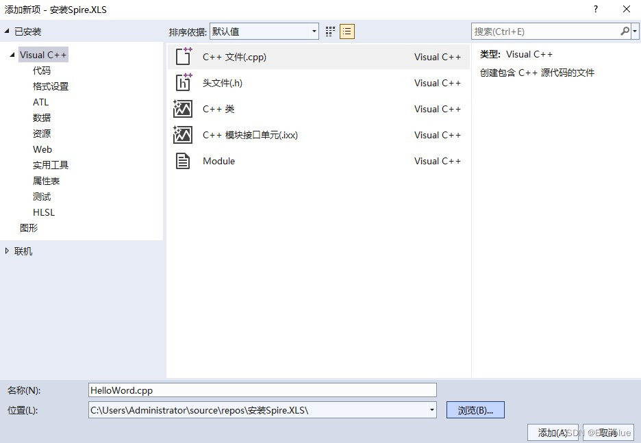Select Visual C++ in the tree
The image size is (641, 443).
point(43,55)
